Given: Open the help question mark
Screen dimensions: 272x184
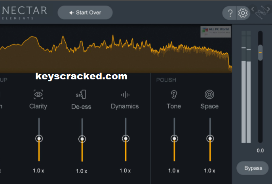Looking at the screenshot, I should tap(230, 13).
